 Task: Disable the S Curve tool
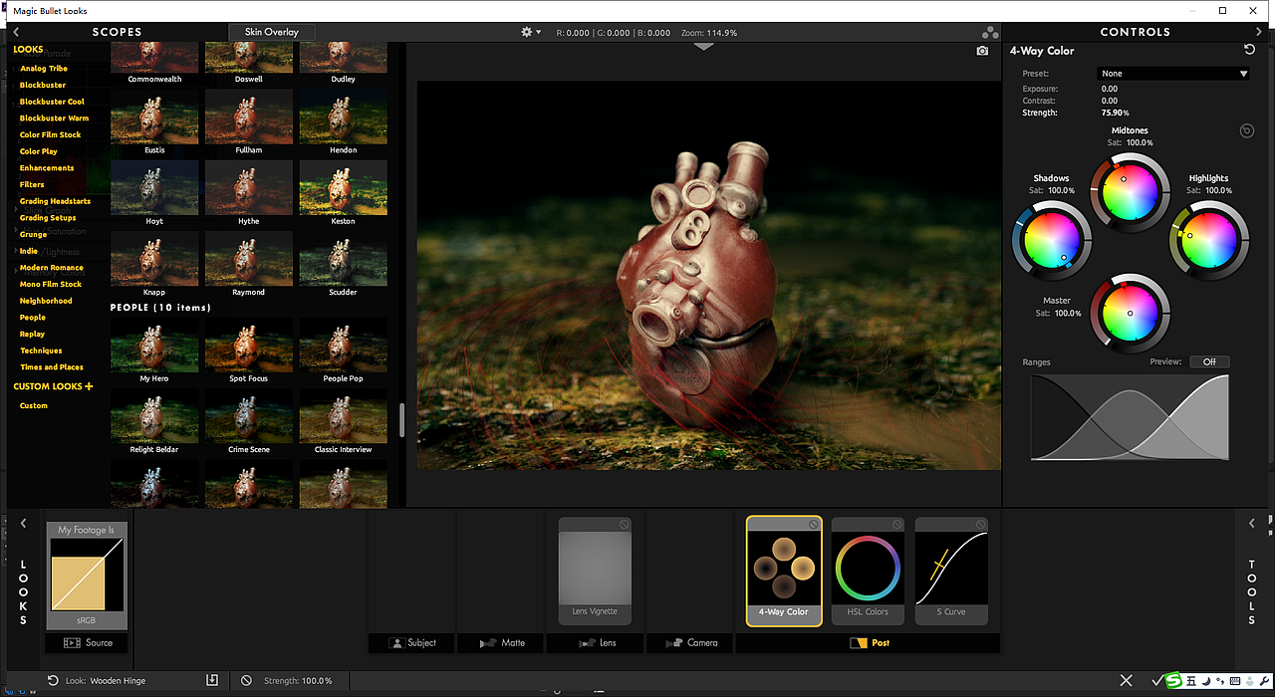point(980,524)
